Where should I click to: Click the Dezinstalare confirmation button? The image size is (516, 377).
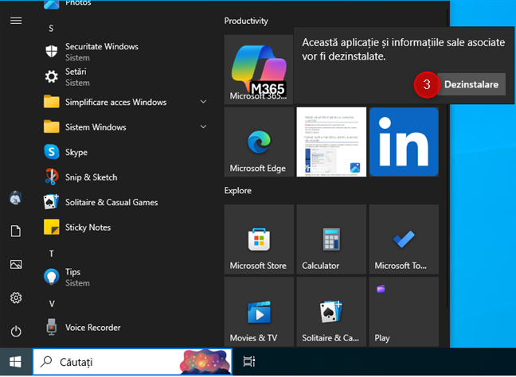point(471,84)
